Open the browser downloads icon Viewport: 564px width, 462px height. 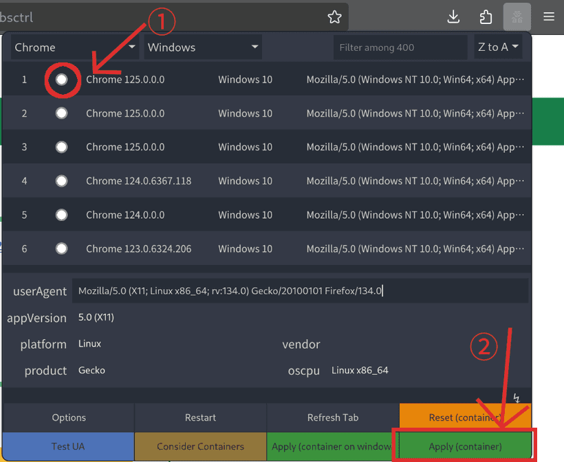coord(454,16)
